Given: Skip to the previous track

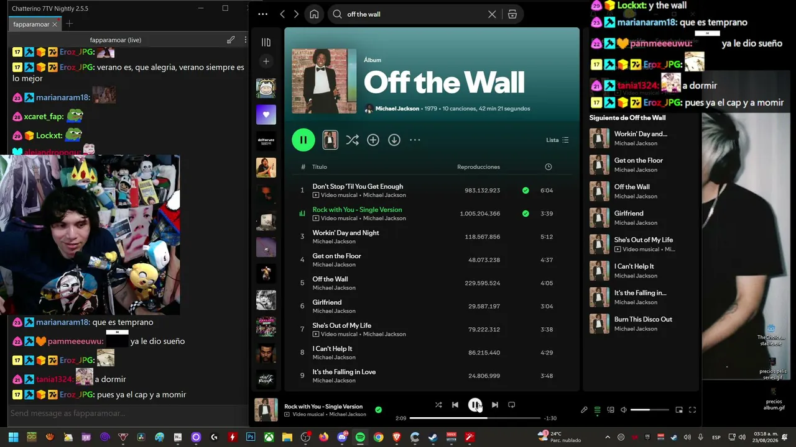Looking at the screenshot, I should coord(455,405).
